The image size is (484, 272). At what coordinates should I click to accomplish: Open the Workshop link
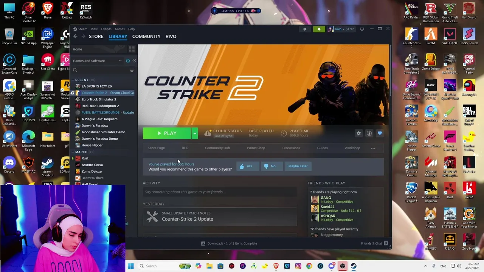coord(352,148)
